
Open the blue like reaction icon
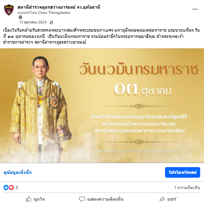pyautogui.click(x=6, y=187)
